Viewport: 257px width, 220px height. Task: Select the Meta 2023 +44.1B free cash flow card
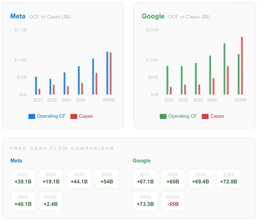pyautogui.click(x=79, y=179)
